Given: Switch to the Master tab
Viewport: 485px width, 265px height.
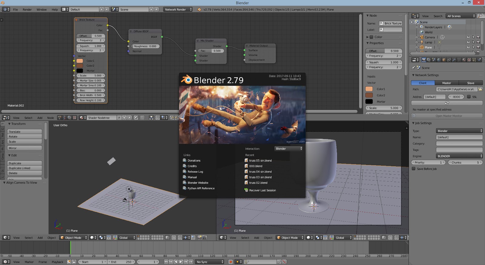Looking at the screenshot, I should coord(447,83).
